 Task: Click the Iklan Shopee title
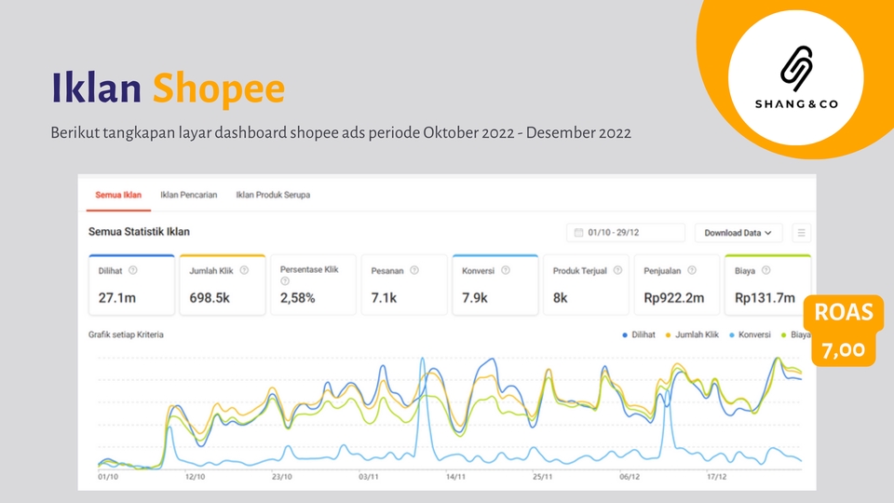tap(168, 88)
